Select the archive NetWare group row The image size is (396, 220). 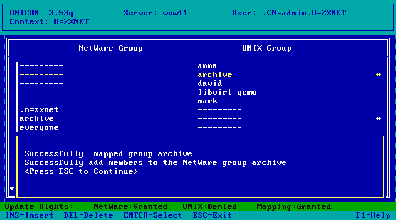coord(37,119)
